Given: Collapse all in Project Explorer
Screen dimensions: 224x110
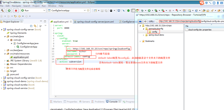Looking at the screenshot, I should point(31,26).
